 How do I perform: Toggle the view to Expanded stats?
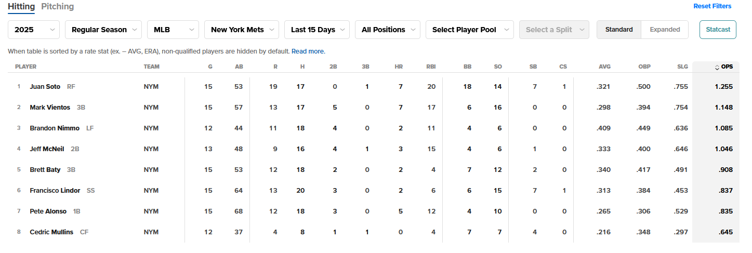point(665,30)
